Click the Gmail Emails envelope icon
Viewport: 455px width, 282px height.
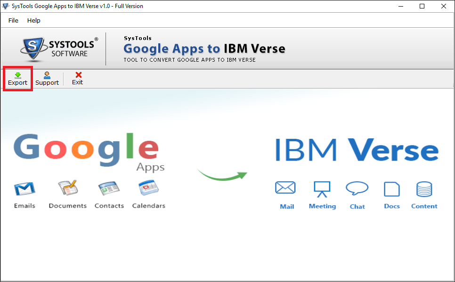pyautogui.click(x=24, y=189)
